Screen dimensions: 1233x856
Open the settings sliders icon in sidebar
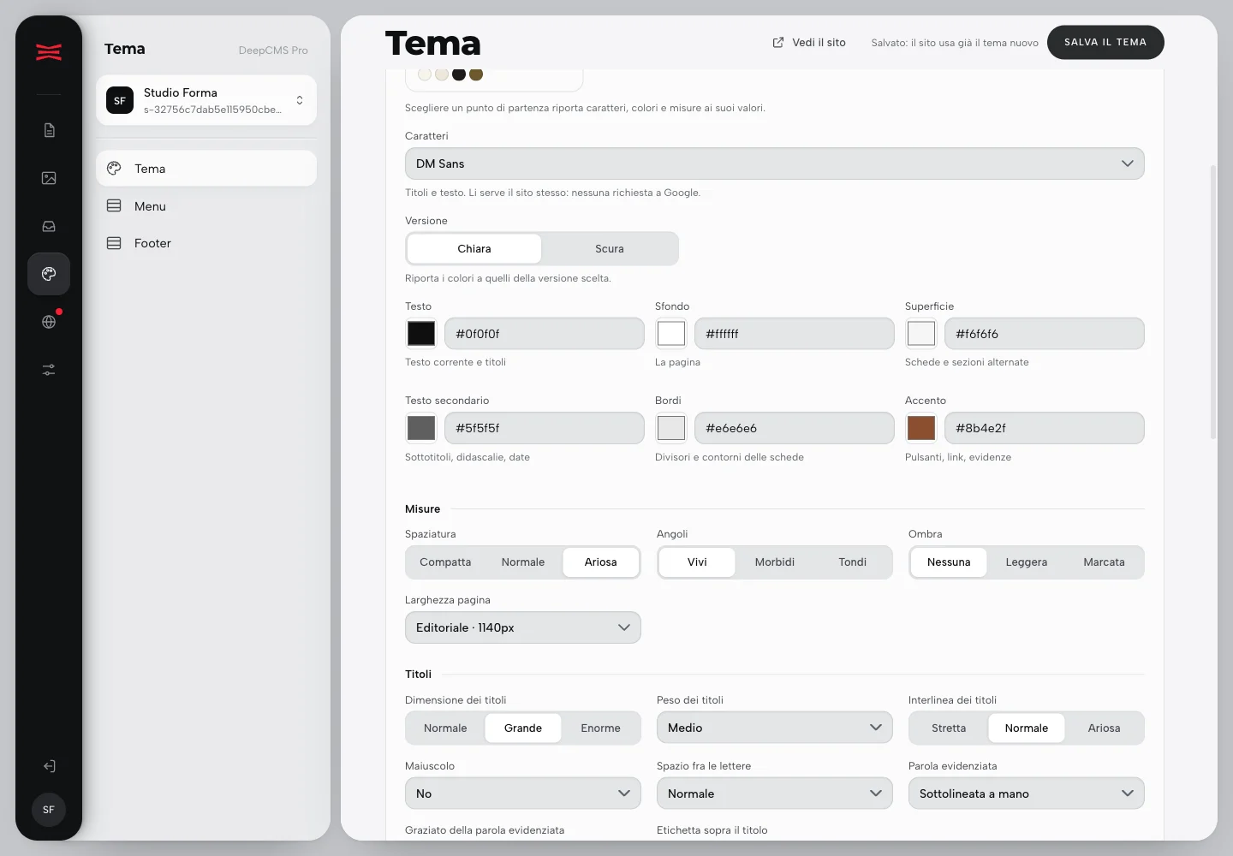[49, 370]
